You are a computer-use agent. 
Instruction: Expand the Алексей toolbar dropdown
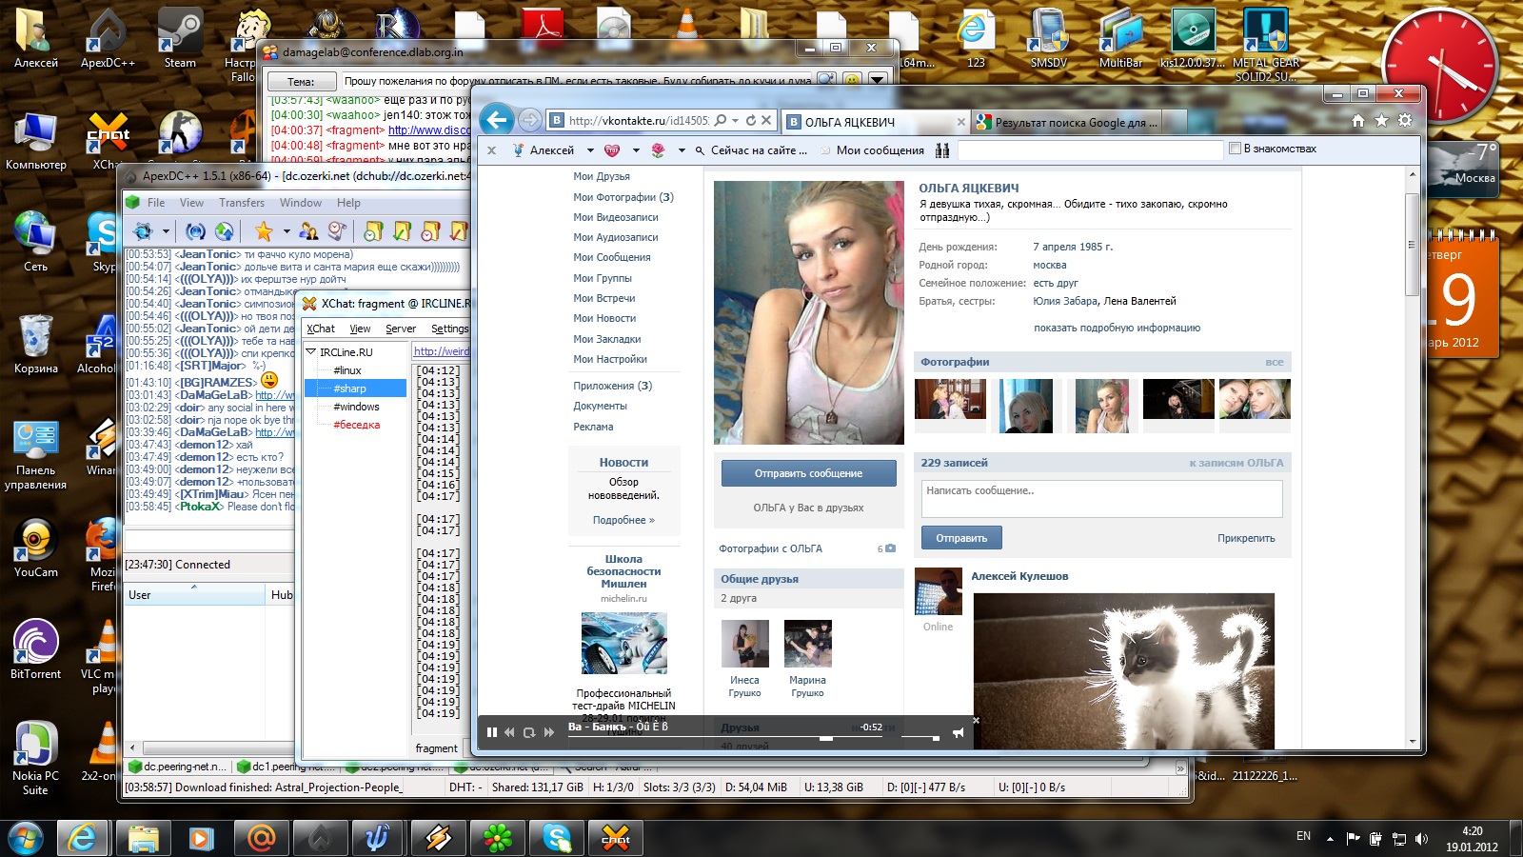(590, 150)
